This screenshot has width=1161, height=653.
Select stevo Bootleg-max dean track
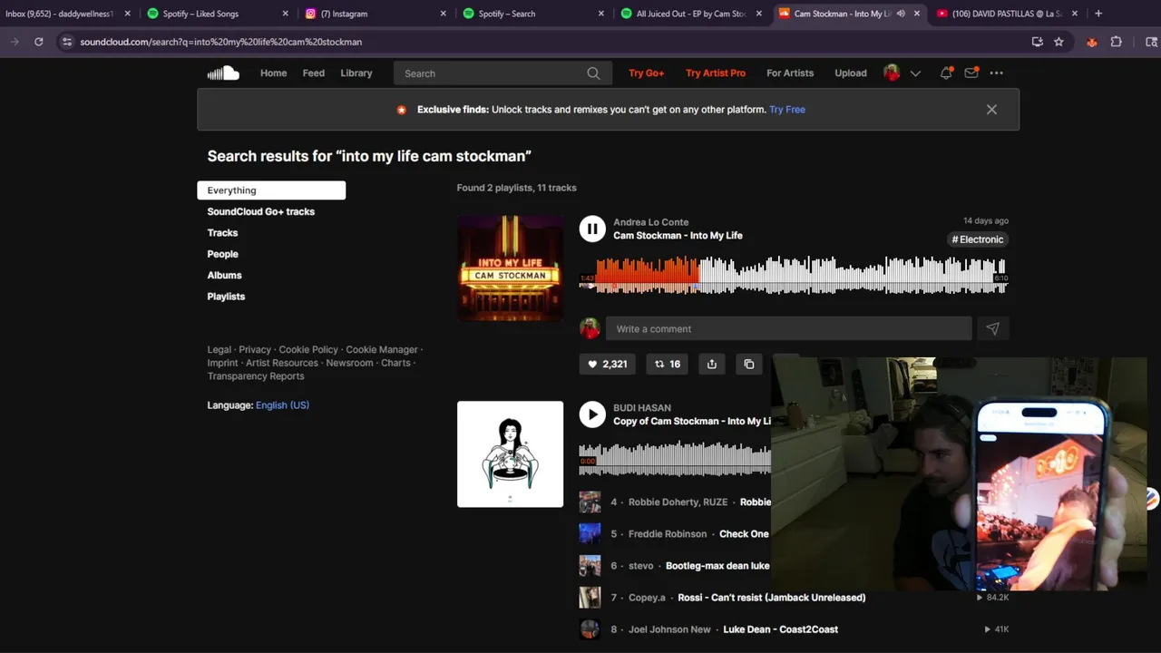675,566
